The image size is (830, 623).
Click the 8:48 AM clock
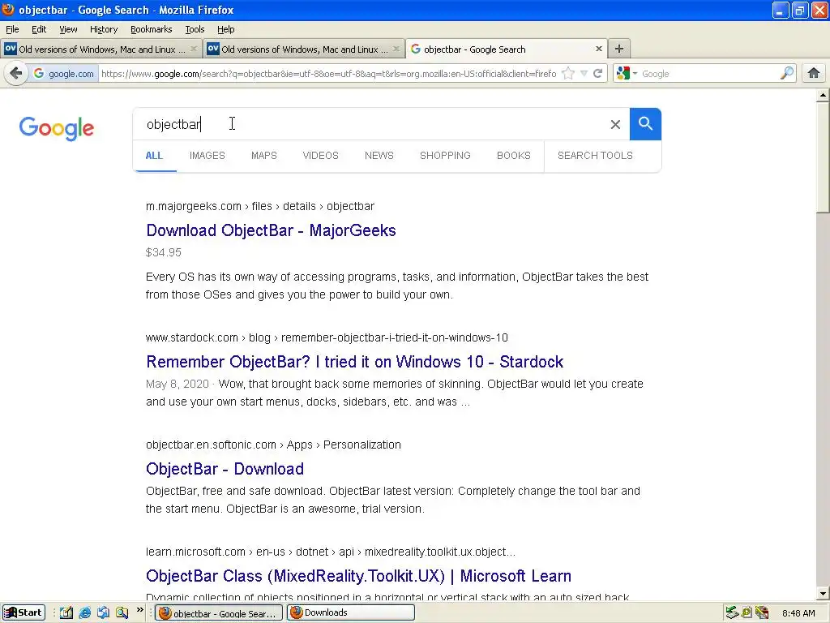tap(798, 613)
